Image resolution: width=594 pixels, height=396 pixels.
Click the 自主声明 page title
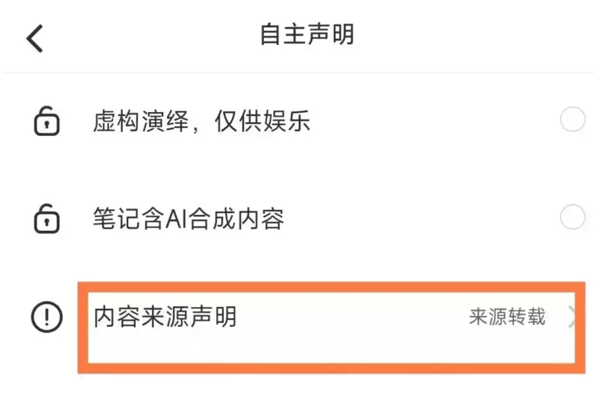pyautogui.click(x=307, y=35)
